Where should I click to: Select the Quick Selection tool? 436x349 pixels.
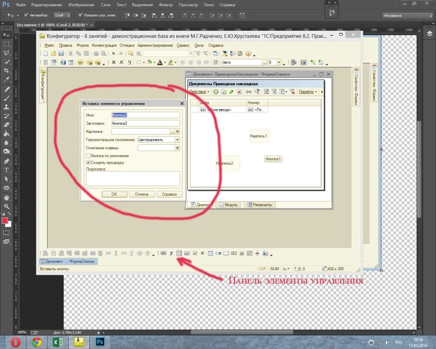6,62
